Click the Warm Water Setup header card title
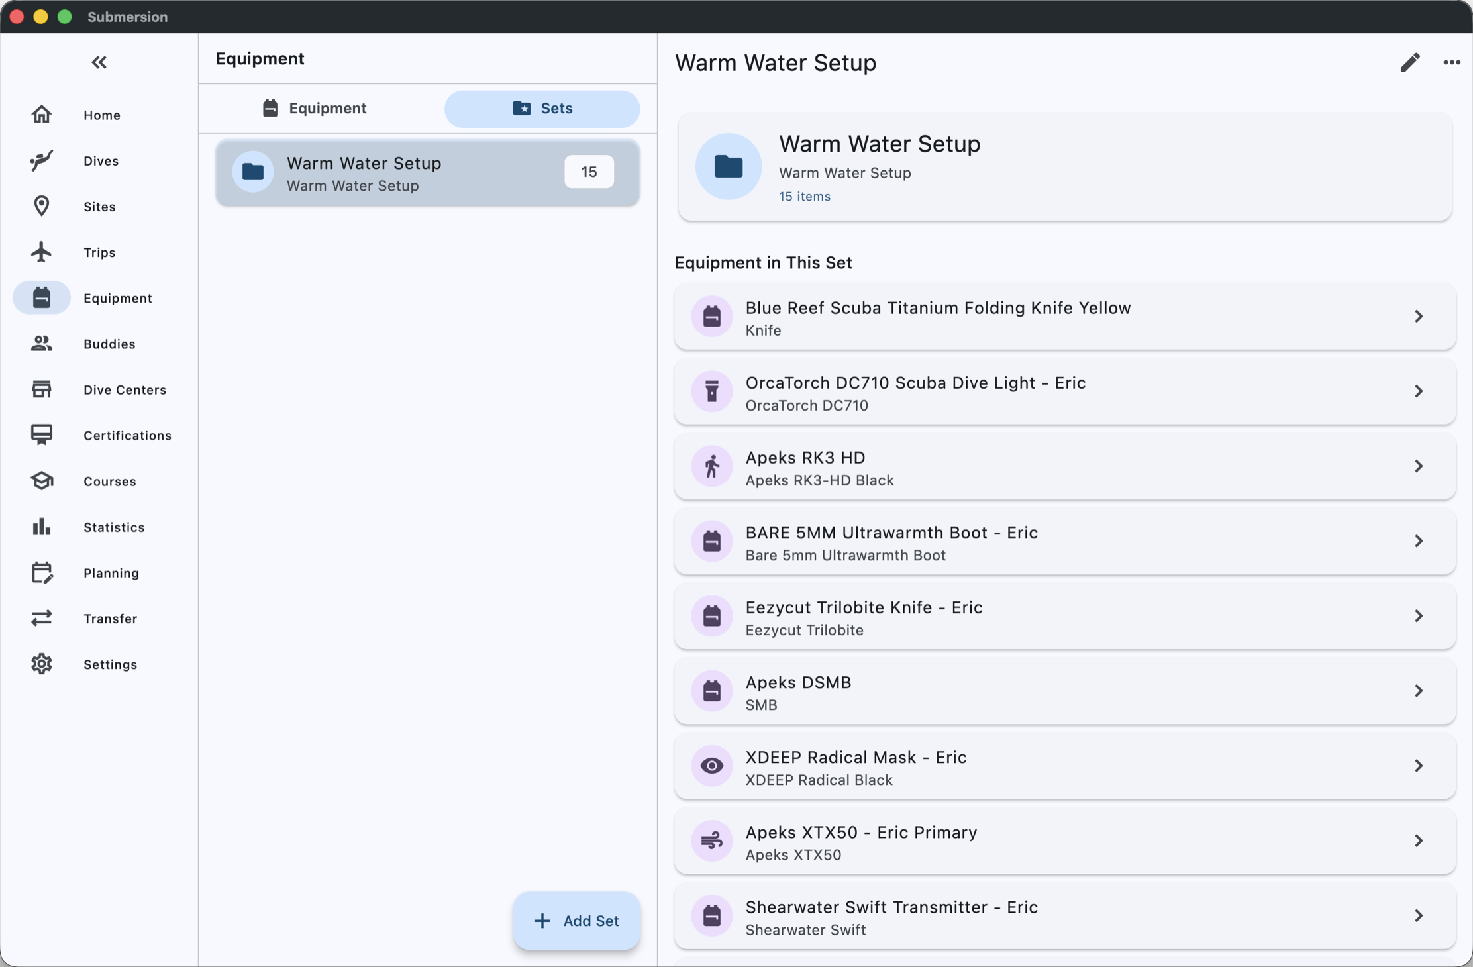This screenshot has height=967, width=1473. pos(880,144)
